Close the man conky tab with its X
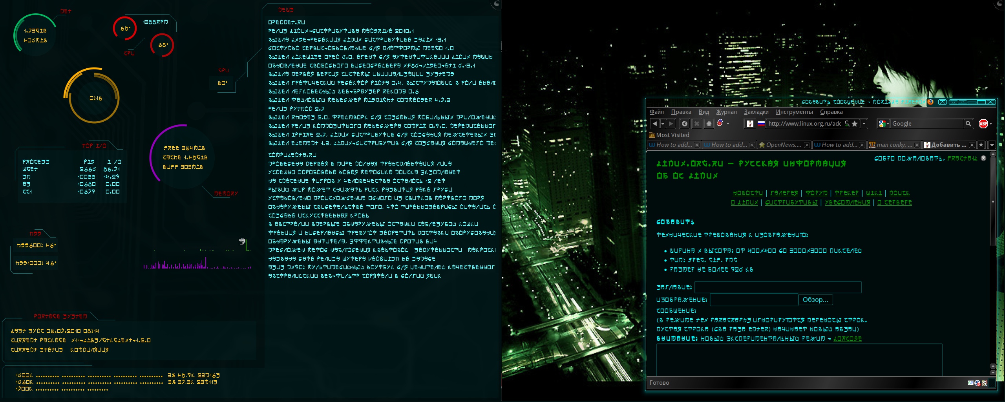Screen dimensions: 1005x402 917,145
